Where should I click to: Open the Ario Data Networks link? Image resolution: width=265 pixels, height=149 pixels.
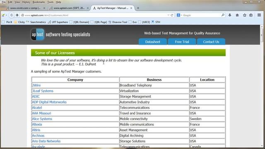tap(46, 141)
